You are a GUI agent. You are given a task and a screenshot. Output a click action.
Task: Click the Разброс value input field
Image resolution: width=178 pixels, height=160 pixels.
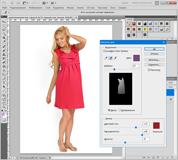pos(135,66)
